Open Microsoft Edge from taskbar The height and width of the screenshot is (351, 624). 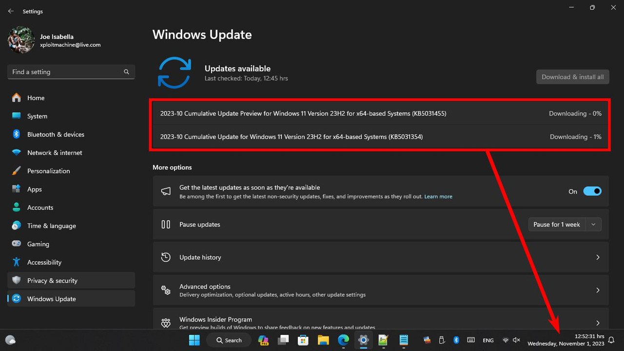343,340
